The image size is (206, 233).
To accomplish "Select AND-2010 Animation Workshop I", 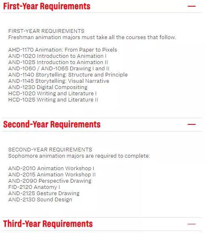I will pos(51,169).
